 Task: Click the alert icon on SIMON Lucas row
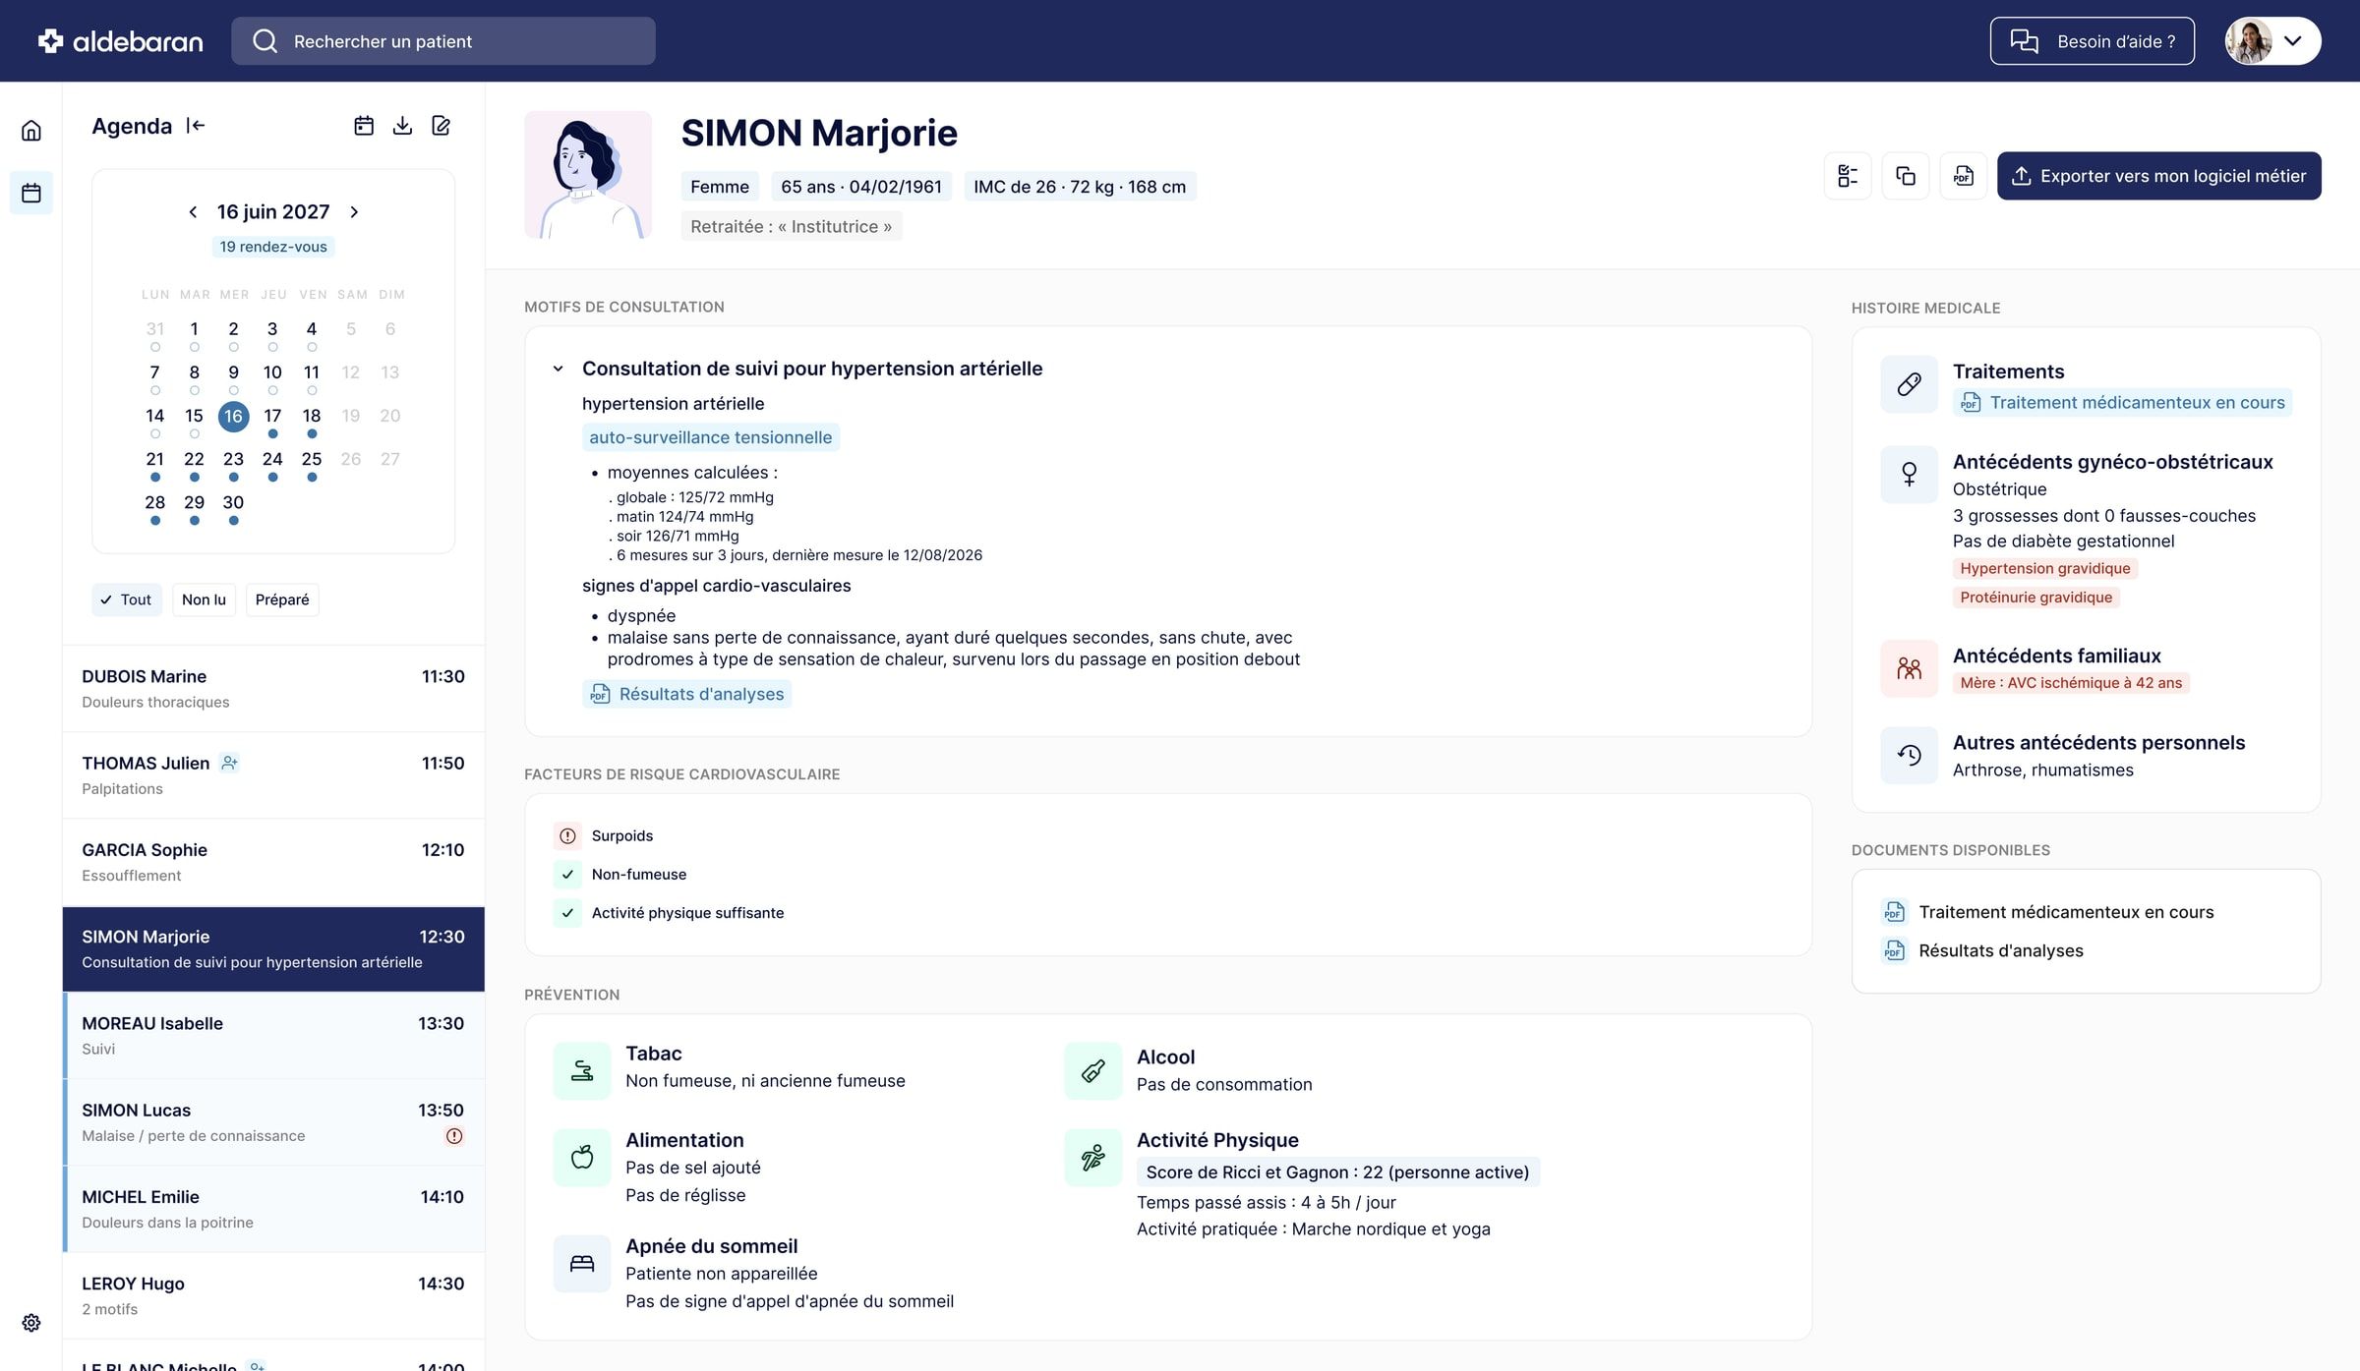(x=454, y=1136)
